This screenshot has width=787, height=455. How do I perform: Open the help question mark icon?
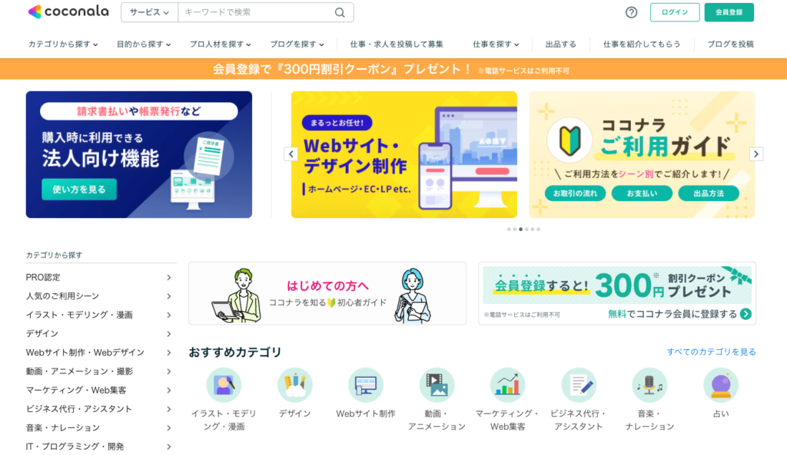point(632,12)
